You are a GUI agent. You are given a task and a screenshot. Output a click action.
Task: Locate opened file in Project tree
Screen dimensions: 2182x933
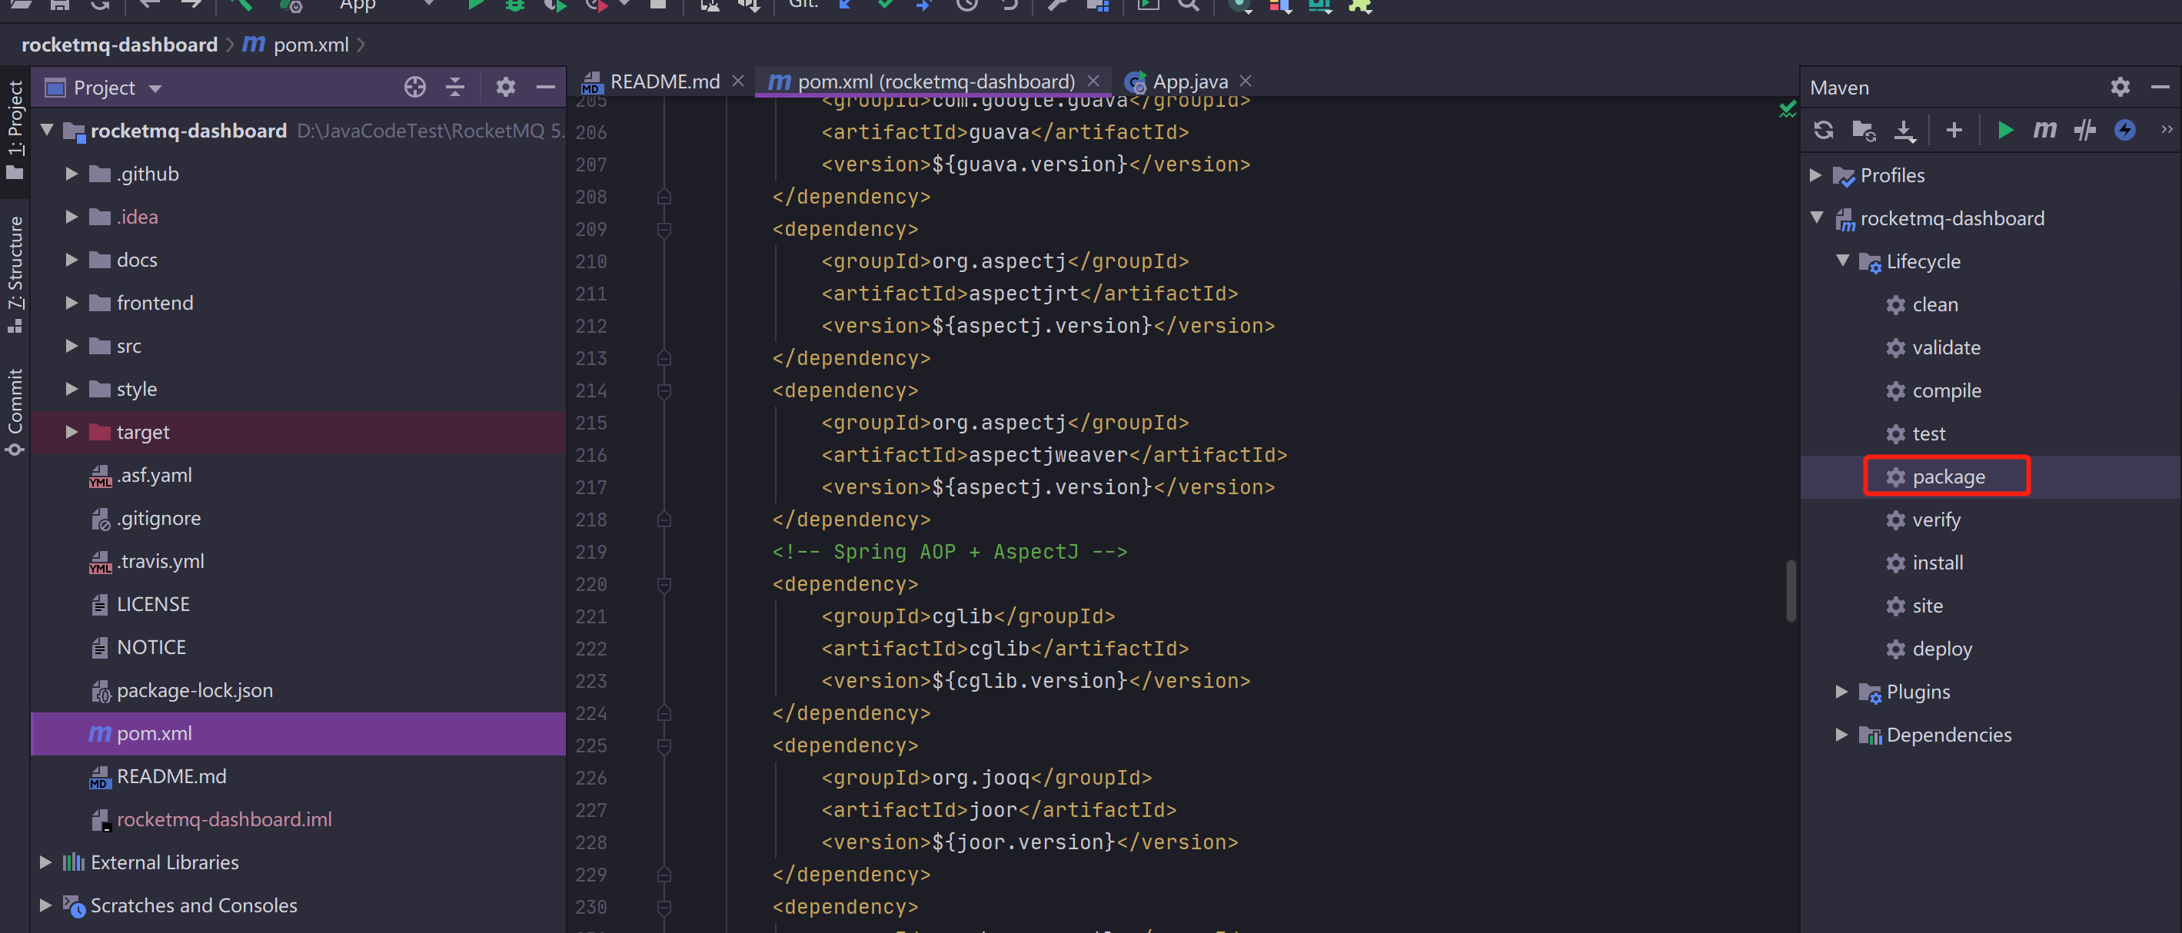414,87
